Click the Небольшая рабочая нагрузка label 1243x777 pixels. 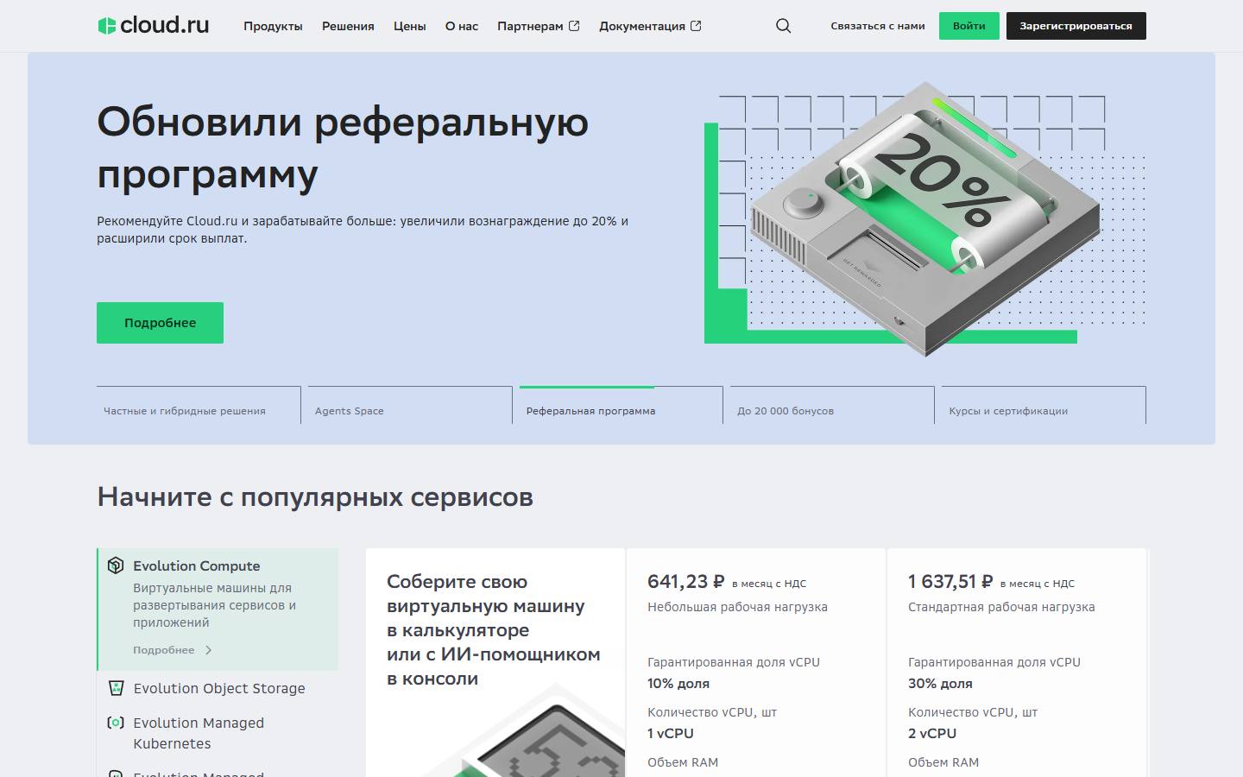click(x=737, y=607)
